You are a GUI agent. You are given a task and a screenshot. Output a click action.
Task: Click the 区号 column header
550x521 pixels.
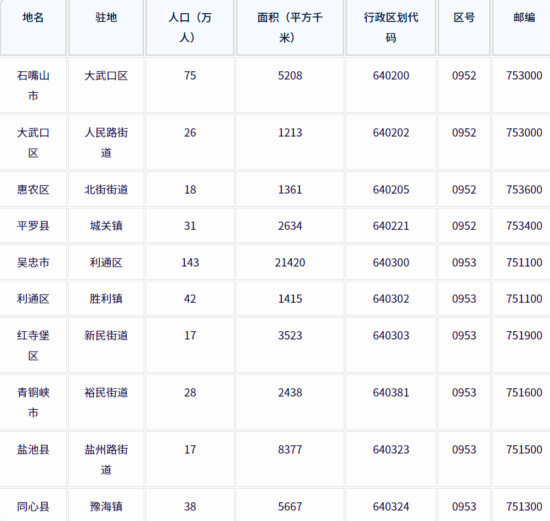[x=464, y=27]
